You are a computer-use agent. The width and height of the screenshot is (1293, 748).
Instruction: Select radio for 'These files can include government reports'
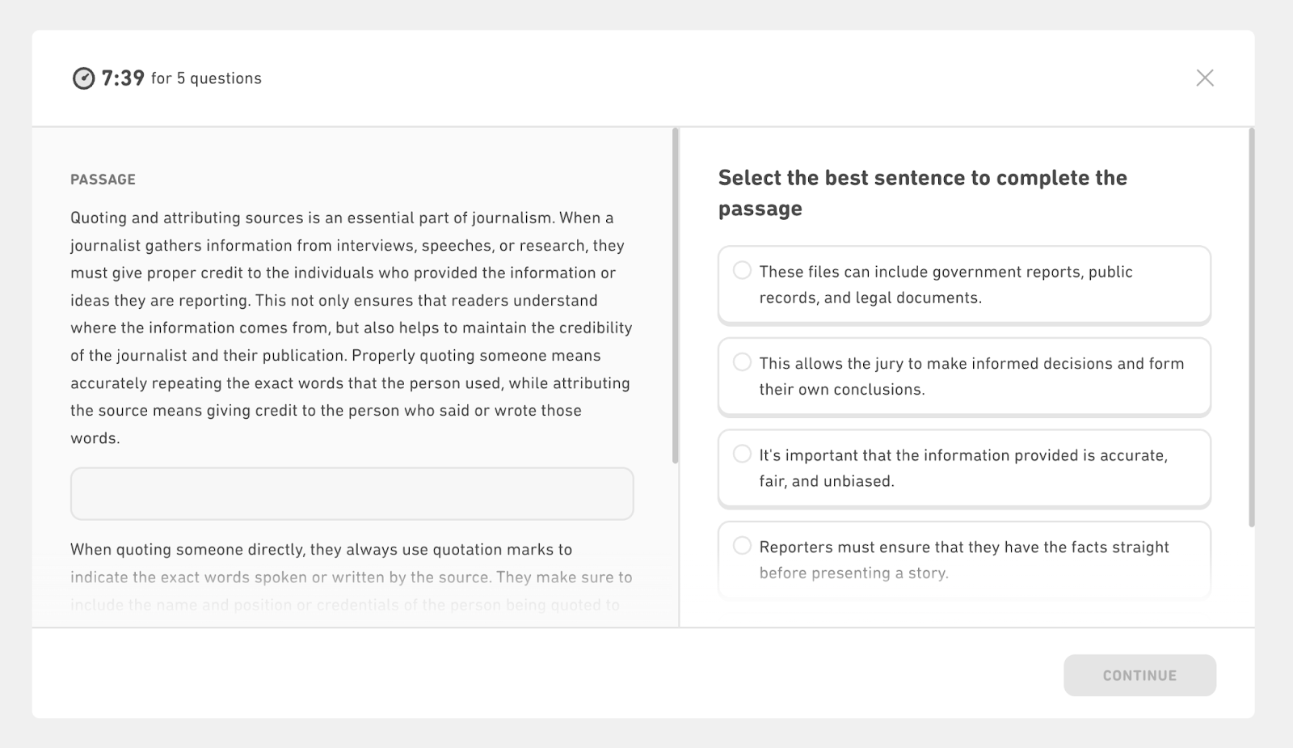point(742,270)
